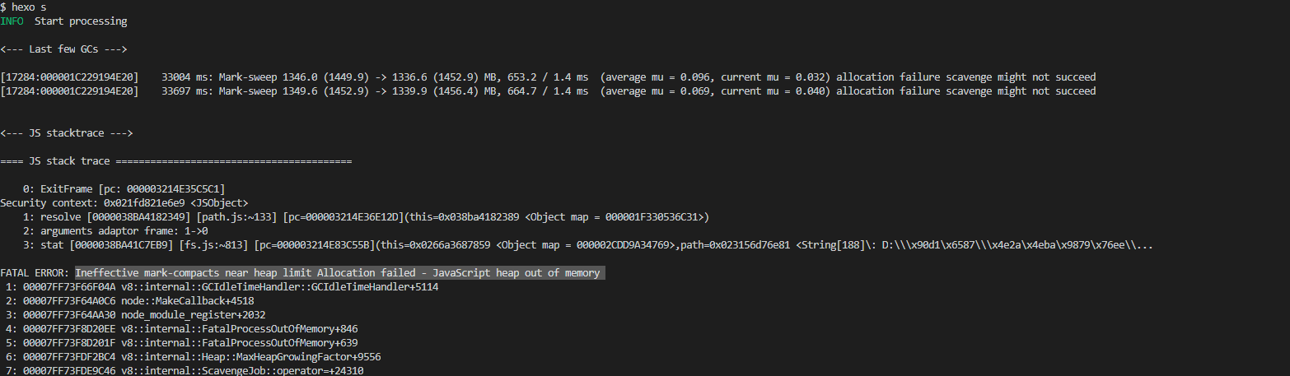Click the "==== JS stack trace" divider line

click(176, 160)
